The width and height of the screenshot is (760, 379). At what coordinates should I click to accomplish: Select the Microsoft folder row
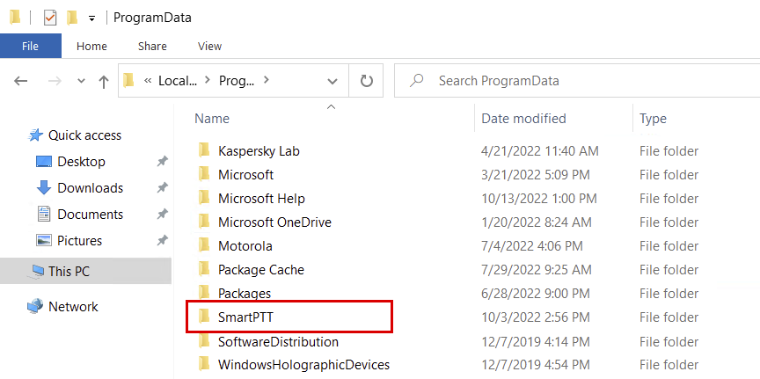click(x=245, y=174)
